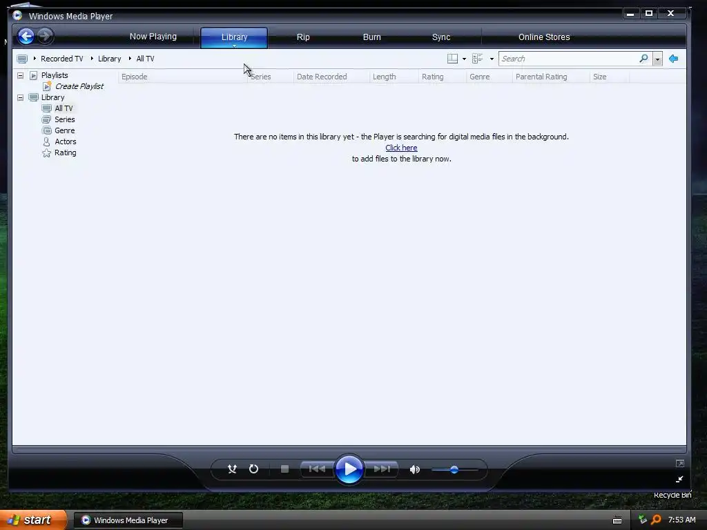Viewport: 707px width, 530px height.
Task: Open the Burn tab
Action: (372, 37)
